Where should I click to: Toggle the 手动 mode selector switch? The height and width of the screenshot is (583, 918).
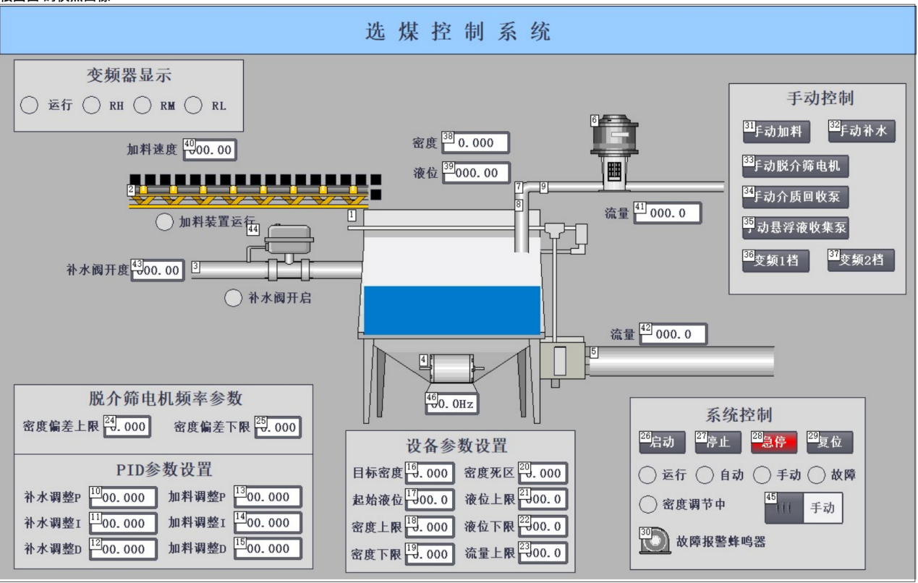[804, 508]
